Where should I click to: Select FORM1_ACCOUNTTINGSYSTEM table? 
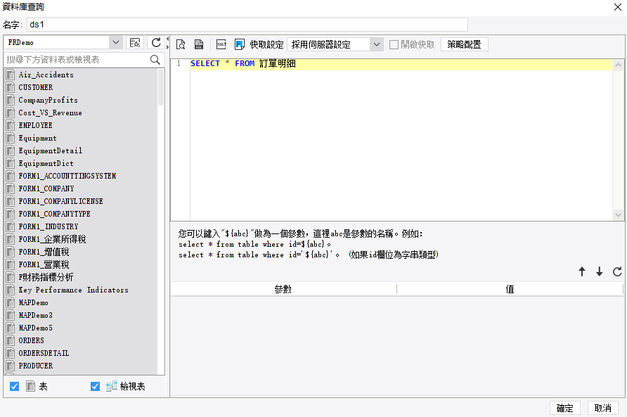click(67, 176)
